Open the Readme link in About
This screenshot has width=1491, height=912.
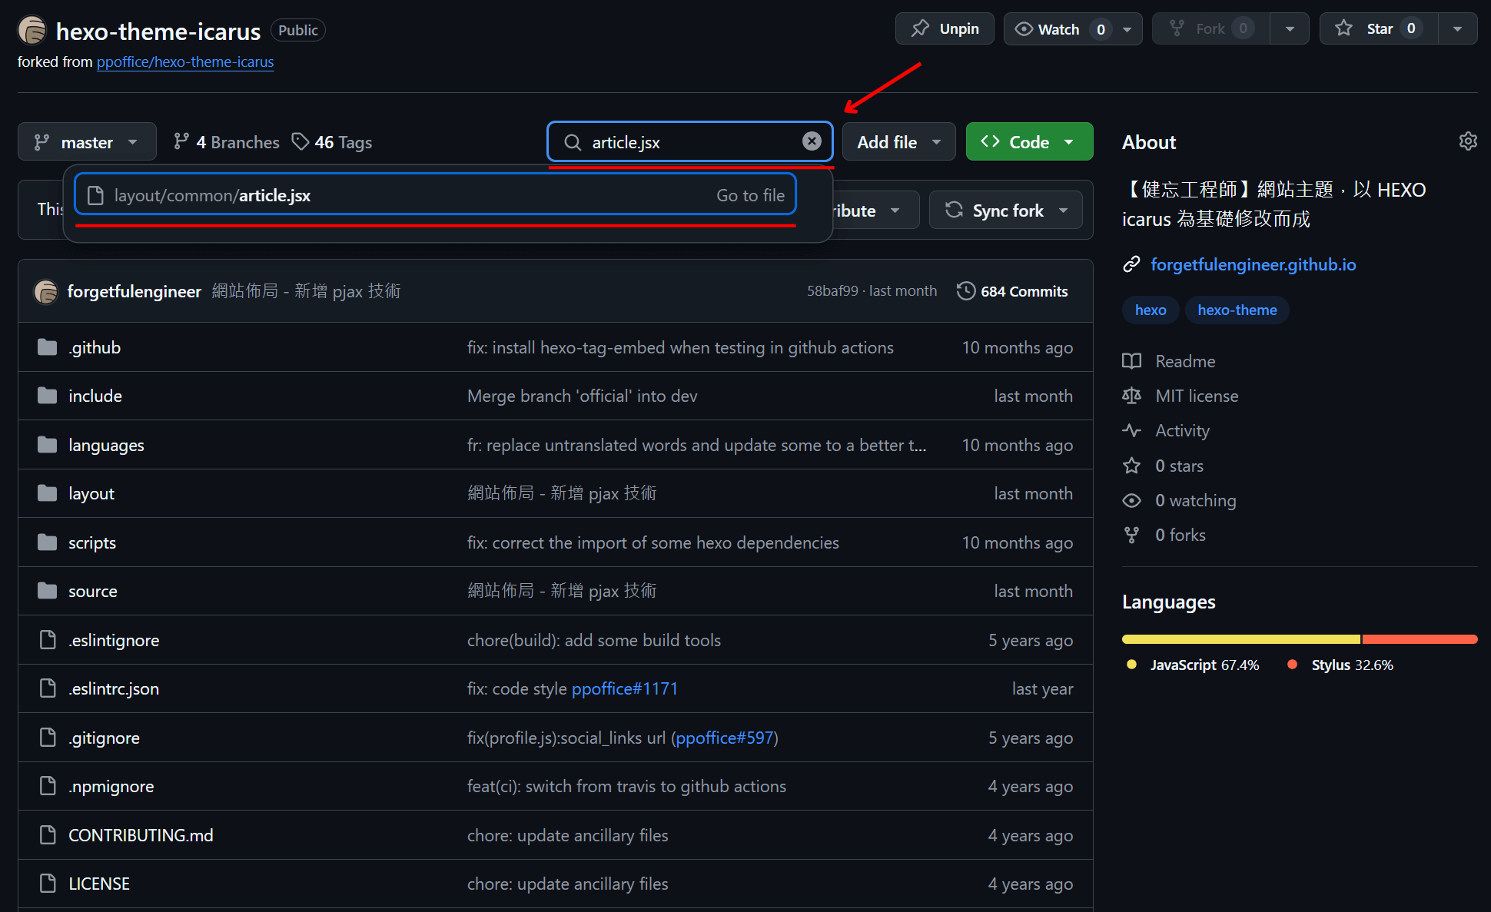pyautogui.click(x=1185, y=361)
